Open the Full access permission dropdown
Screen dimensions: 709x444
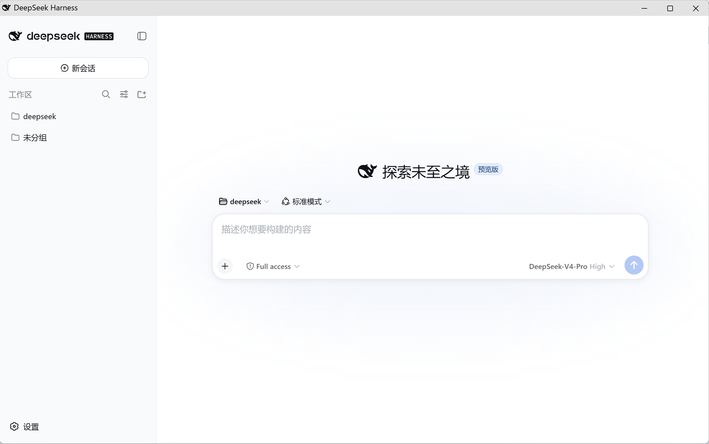tap(273, 266)
